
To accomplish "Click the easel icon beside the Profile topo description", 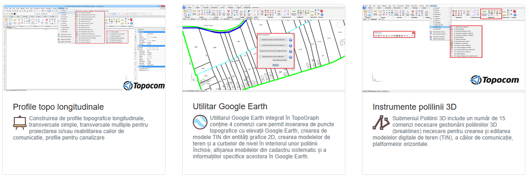I will coord(19,123).
